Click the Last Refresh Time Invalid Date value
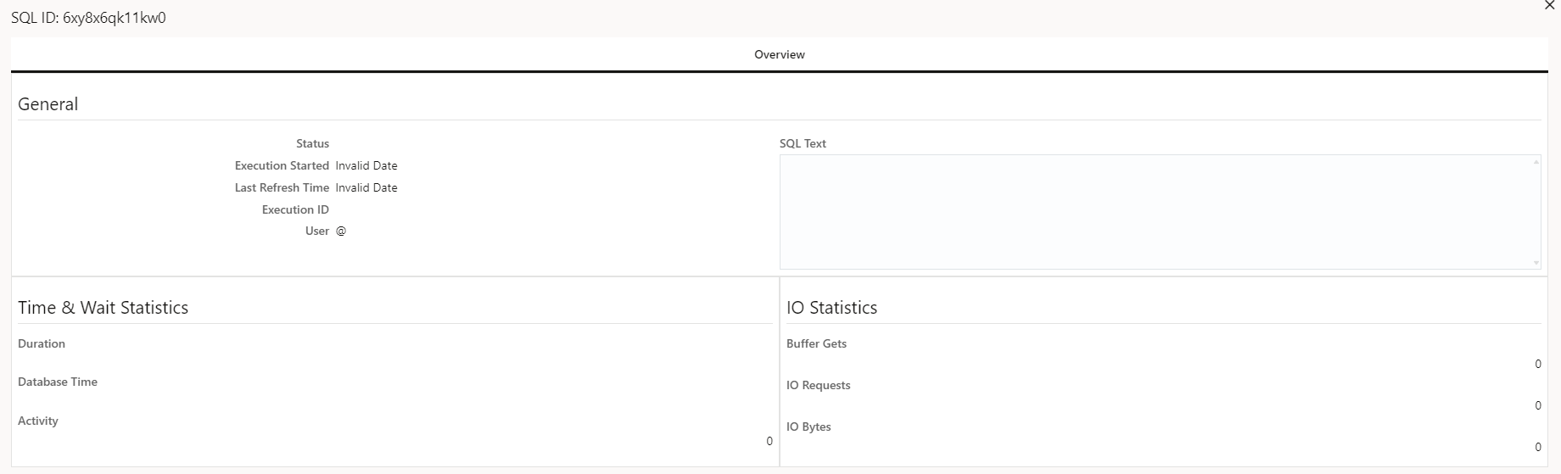Screen dimensions: 1561x474 (366, 187)
